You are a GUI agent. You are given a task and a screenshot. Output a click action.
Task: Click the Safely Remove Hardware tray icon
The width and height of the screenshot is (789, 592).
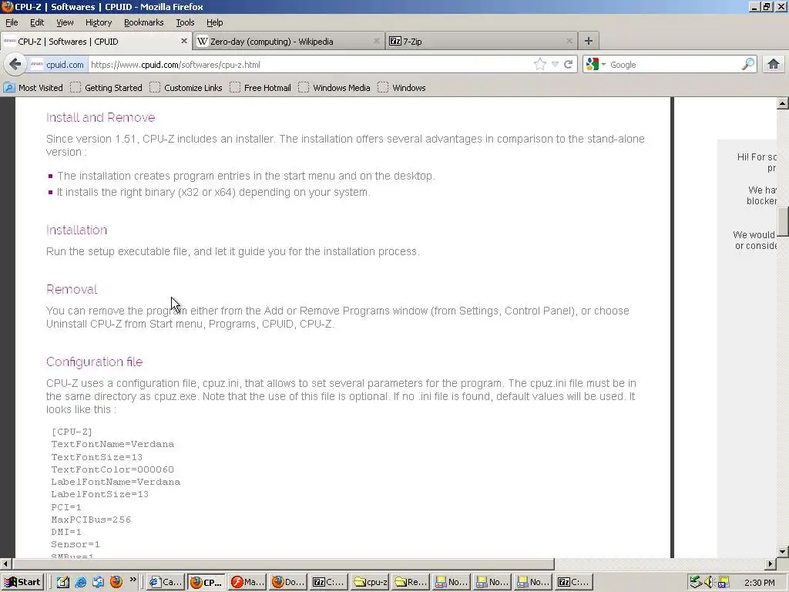point(696,583)
